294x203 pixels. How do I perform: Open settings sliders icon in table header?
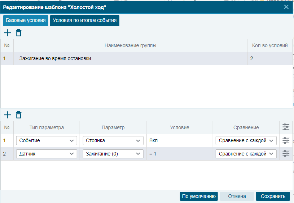[x=286, y=127]
